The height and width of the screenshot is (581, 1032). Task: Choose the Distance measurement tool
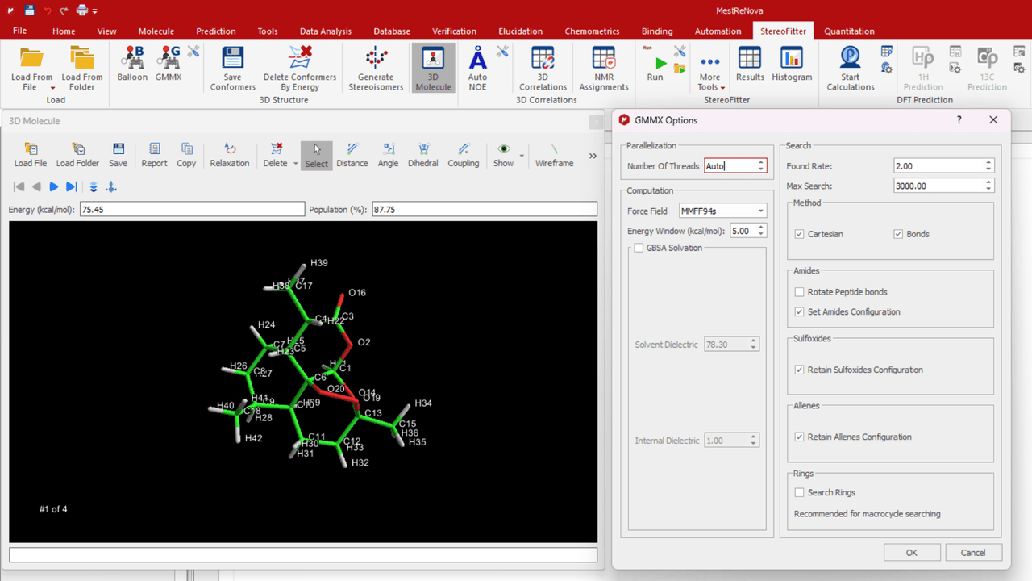(x=352, y=155)
